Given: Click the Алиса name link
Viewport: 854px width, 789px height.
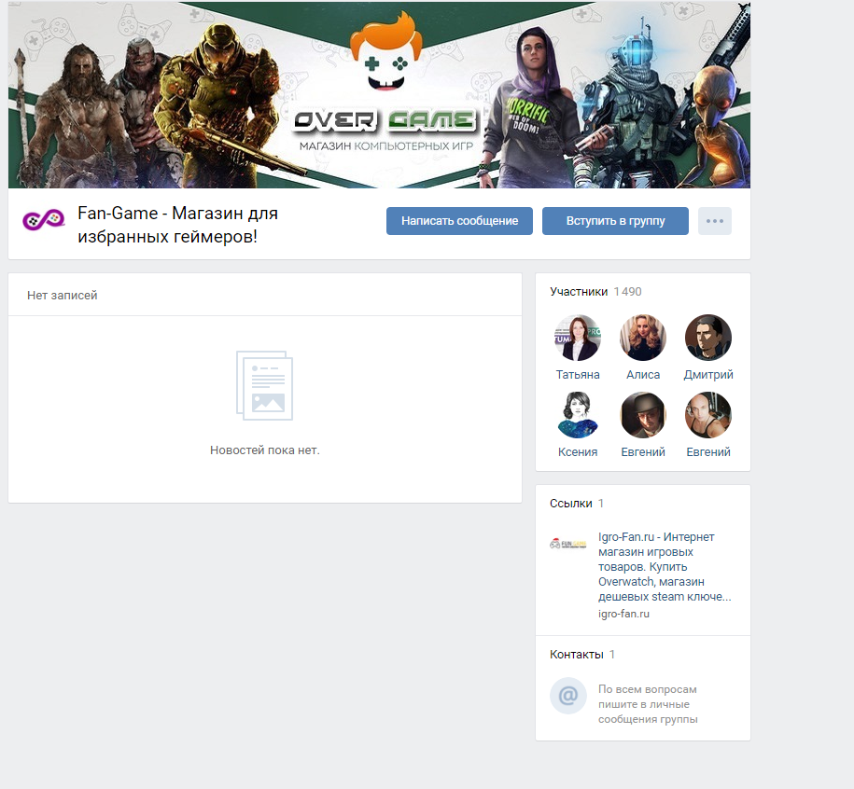Looking at the screenshot, I should [x=643, y=374].
